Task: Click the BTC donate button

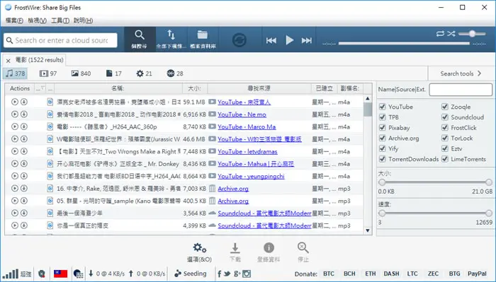Action: (329, 274)
